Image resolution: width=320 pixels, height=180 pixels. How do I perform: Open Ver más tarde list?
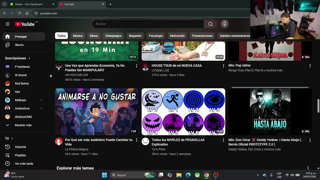point(24,163)
